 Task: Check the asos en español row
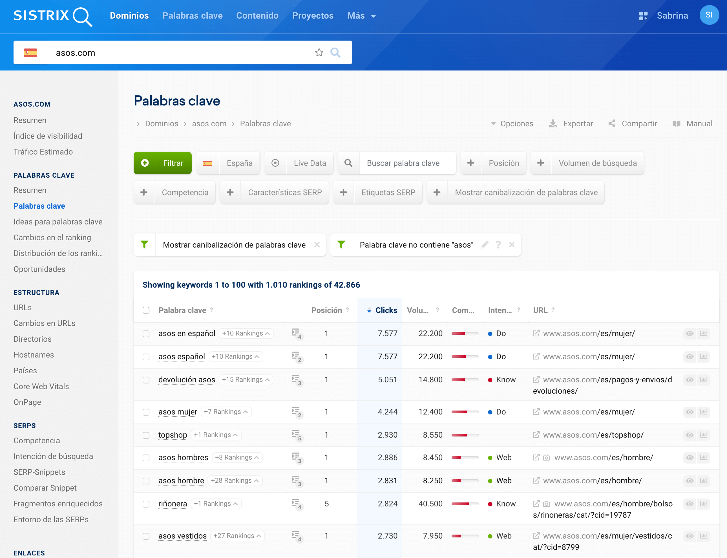[x=146, y=334]
